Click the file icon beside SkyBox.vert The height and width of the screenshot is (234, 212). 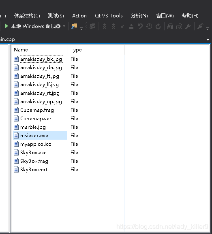(x=16, y=170)
